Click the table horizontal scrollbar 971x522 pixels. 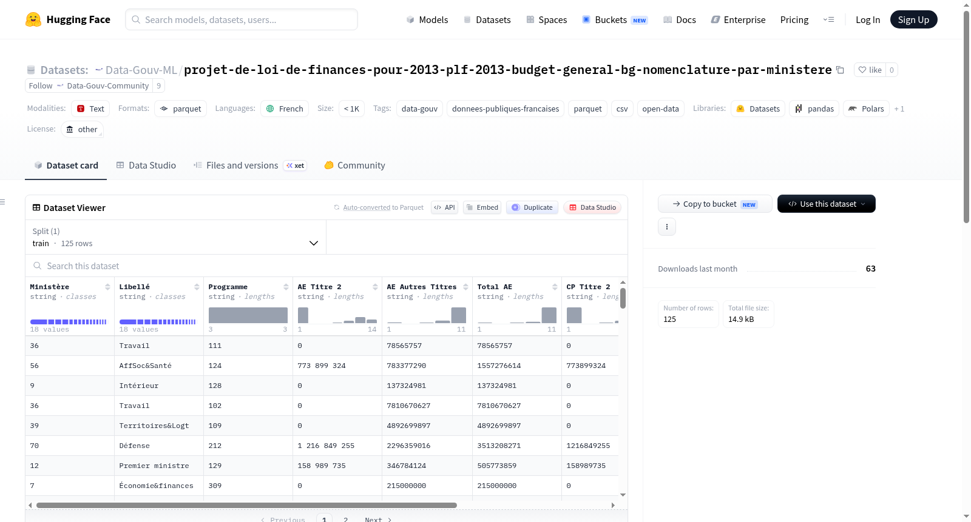(x=246, y=505)
